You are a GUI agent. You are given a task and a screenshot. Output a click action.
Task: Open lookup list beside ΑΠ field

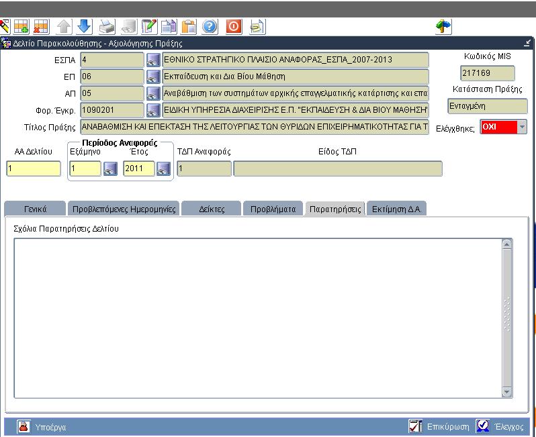coord(153,93)
